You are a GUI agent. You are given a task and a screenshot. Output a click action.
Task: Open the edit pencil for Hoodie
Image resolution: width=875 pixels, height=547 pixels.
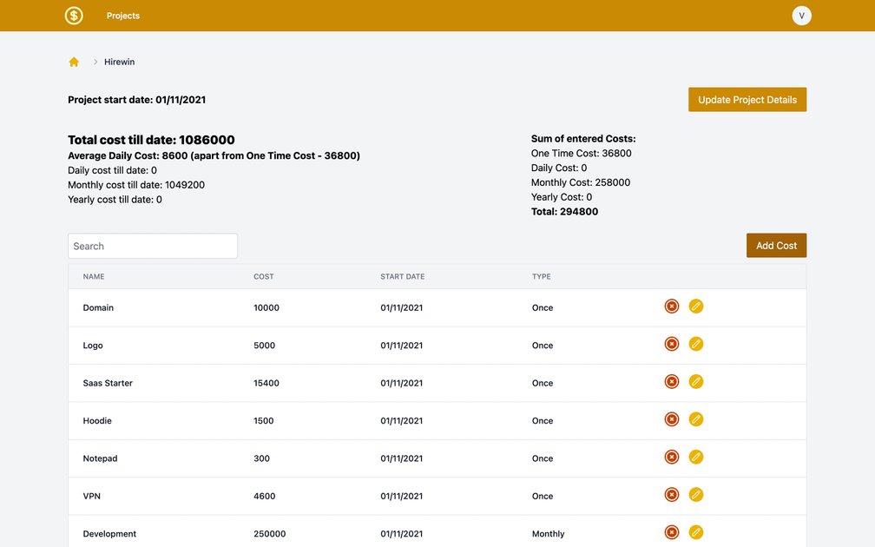695,418
